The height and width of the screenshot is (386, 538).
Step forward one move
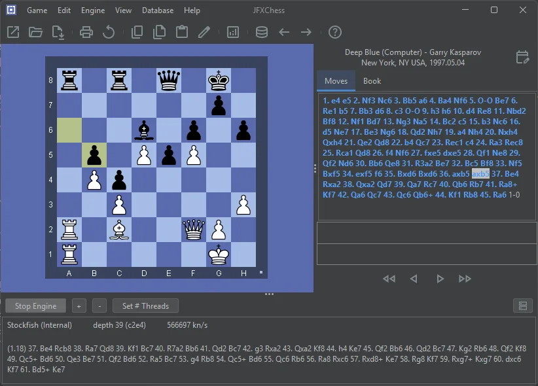coord(440,279)
